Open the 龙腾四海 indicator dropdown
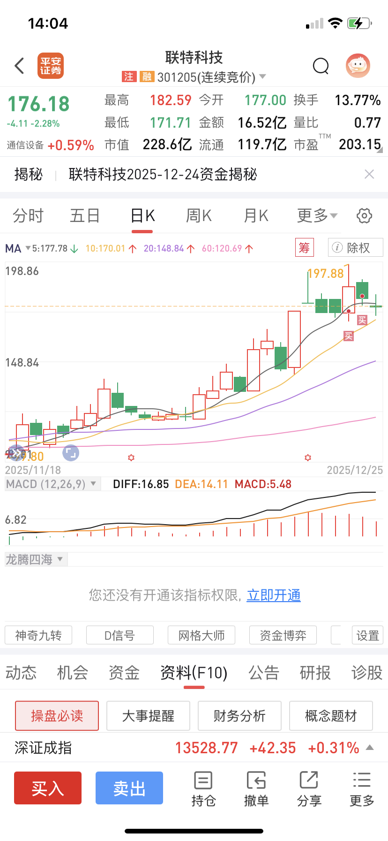Viewport: 388px width, 841px height. 36,559
